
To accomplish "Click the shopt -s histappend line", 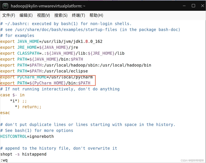I will (x=23, y=154).
